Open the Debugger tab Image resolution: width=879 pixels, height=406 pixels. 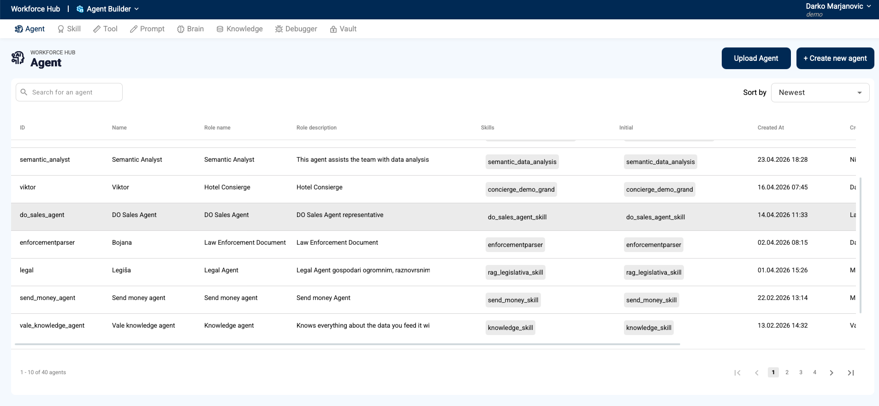296,29
